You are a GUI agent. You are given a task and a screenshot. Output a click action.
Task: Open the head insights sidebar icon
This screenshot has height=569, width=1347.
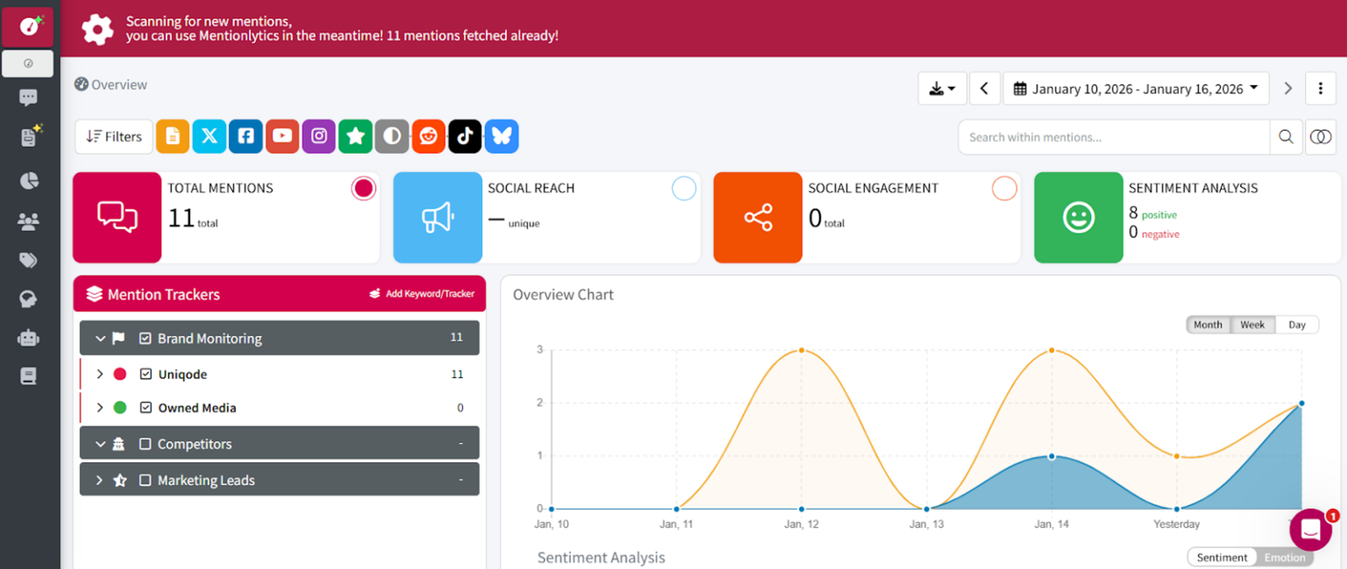pyautogui.click(x=28, y=299)
